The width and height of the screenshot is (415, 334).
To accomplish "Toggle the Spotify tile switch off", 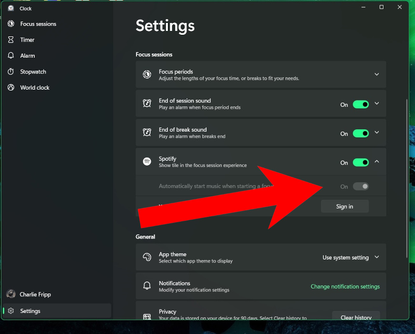I will pos(361,162).
